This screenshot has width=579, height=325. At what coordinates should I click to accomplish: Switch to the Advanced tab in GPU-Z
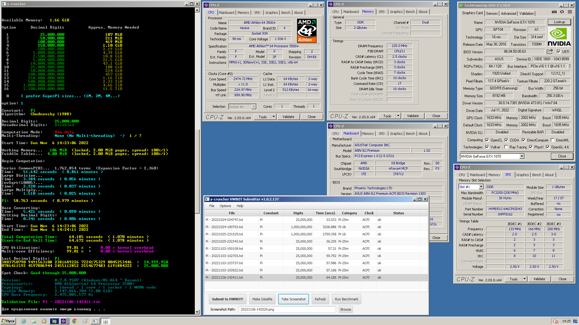click(x=508, y=14)
